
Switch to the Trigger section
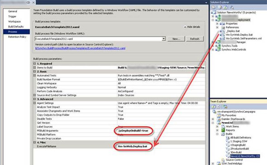12,16
